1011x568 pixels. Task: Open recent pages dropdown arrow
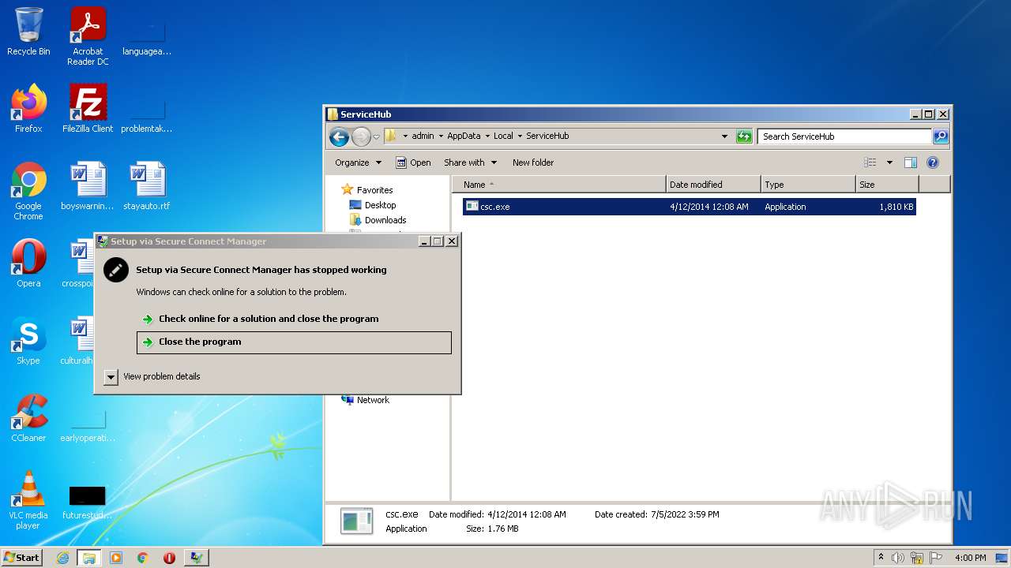pyautogui.click(x=376, y=136)
